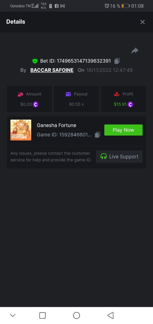Tap the Profit hand icon
This screenshot has width=153, height=324.
pyautogui.click(x=117, y=94)
